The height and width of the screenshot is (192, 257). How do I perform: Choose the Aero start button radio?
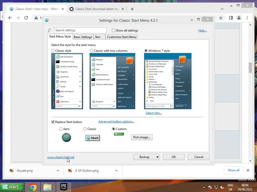61,129
